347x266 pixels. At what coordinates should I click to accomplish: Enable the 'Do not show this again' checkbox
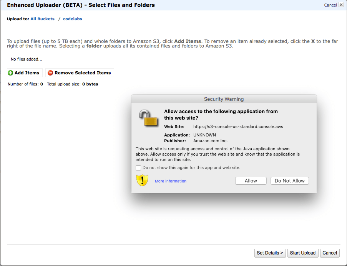click(x=138, y=168)
